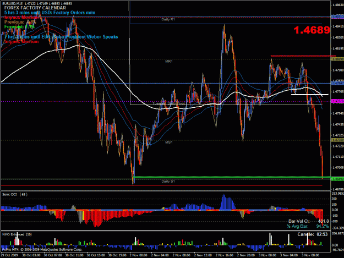Click the 1.48195 price scale value
Viewport: 344px width, 258px height.
338,48
